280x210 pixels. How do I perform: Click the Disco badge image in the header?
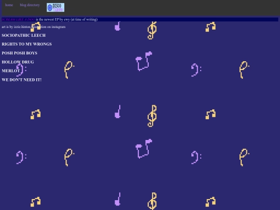point(55,7)
